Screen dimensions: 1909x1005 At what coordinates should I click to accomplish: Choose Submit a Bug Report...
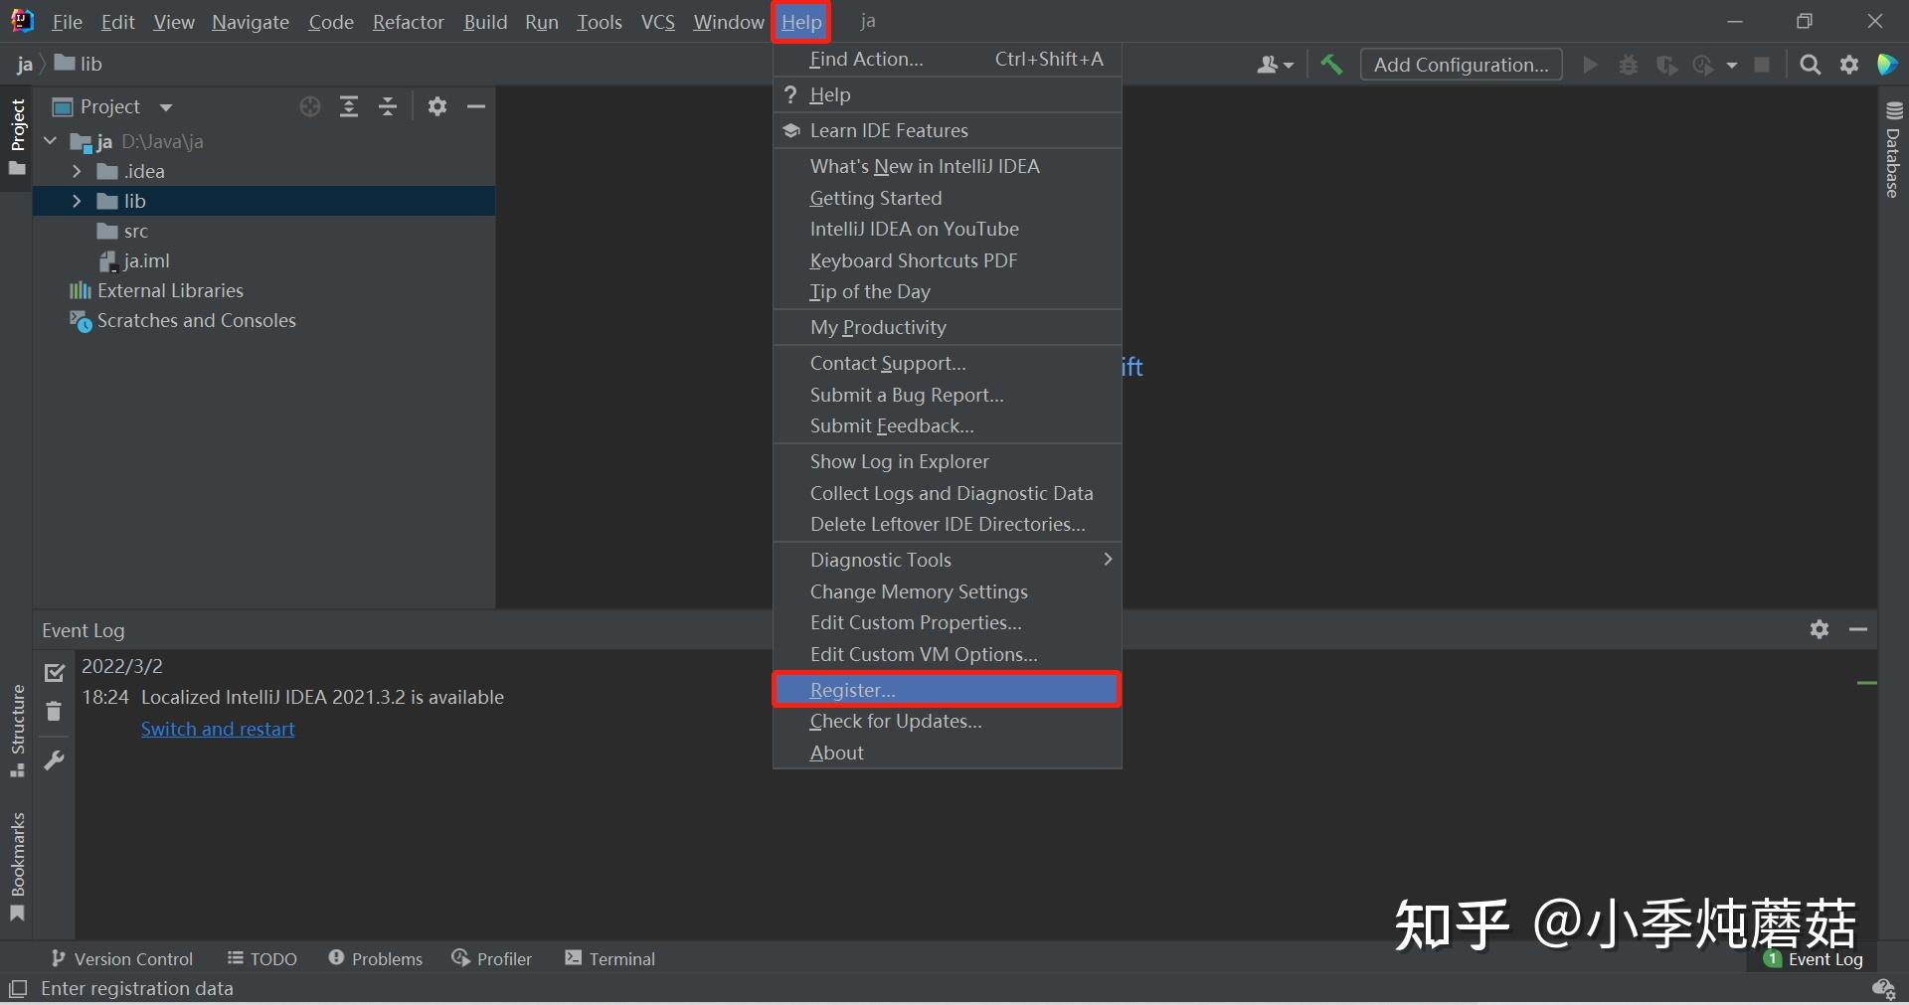coord(947,395)
